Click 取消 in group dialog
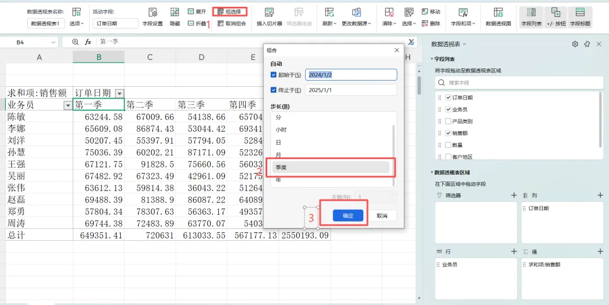 pos(382,215)
